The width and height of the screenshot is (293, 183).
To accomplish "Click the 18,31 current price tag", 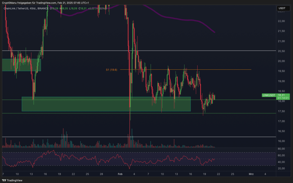I will coord(281,95).
